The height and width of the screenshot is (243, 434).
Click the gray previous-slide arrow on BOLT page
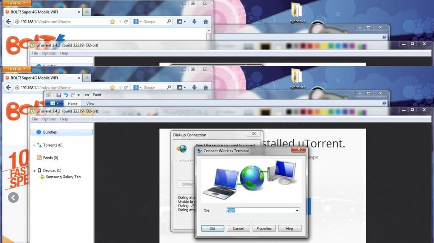13,197
